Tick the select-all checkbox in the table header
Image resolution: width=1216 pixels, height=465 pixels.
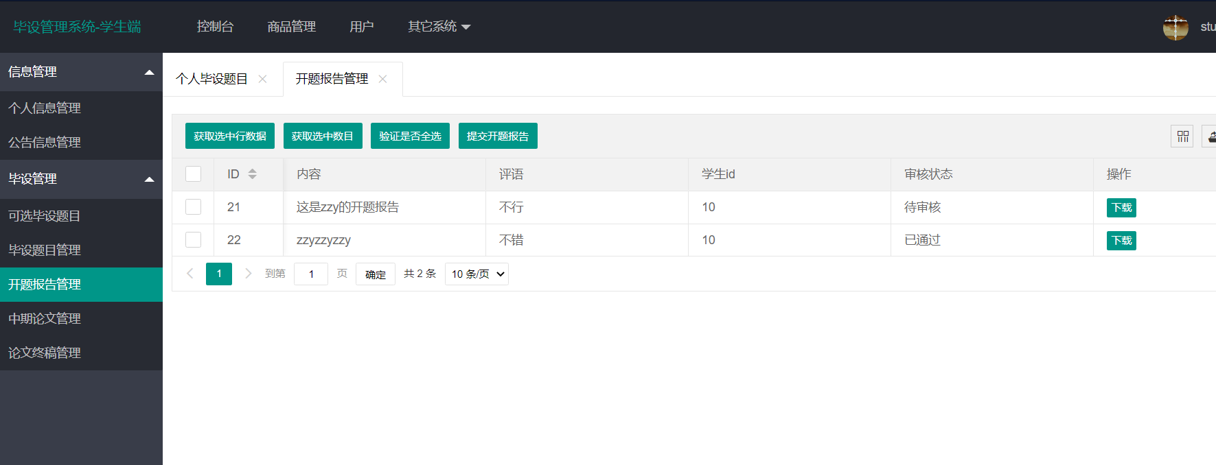[x=194, y=174]
